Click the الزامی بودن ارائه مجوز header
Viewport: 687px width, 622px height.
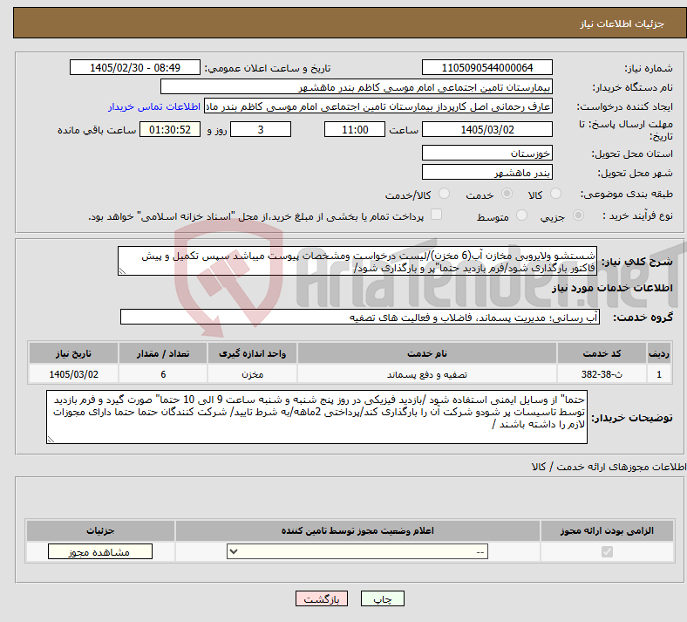(607, 530)
